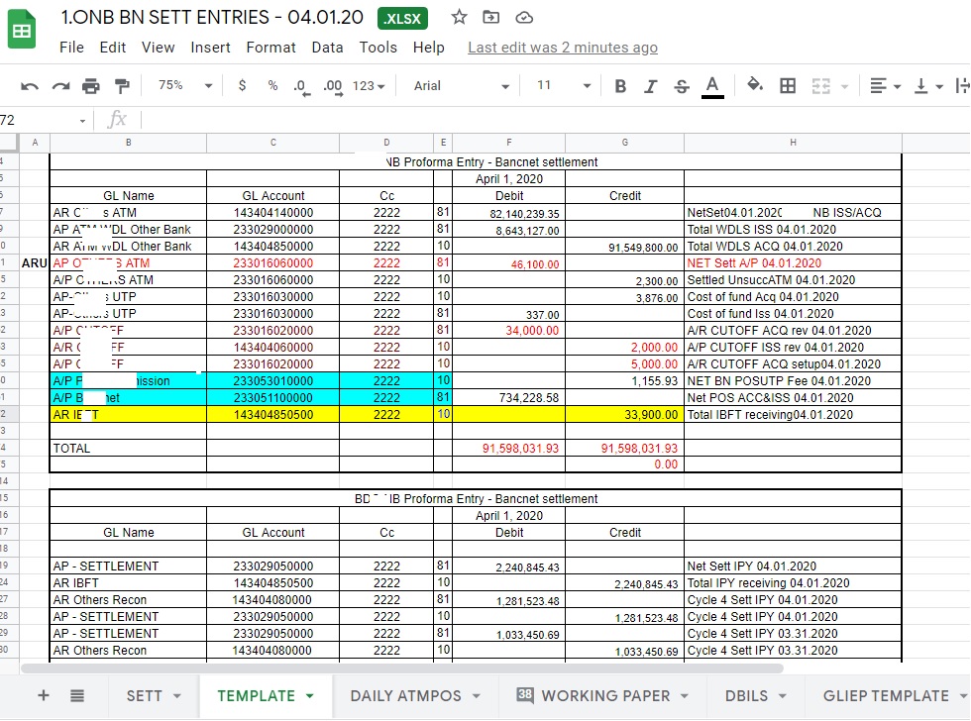The width and height of the screenshot is (971, 721).
Task: Expand merge cells options arrow
Action: click(844, 86)
